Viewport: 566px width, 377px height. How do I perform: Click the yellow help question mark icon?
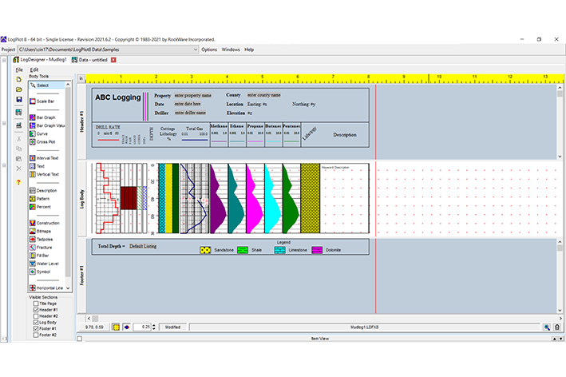point(18,182)
